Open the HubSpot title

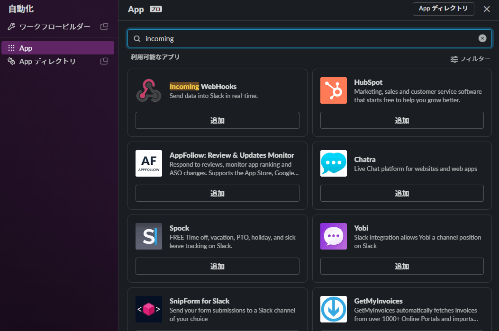pos(368,82)
